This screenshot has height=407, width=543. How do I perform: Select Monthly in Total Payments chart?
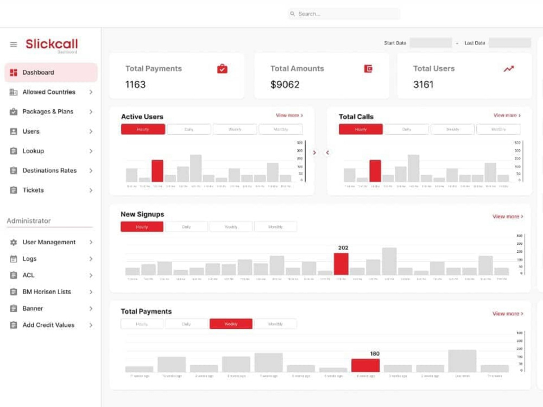point(275,324)
